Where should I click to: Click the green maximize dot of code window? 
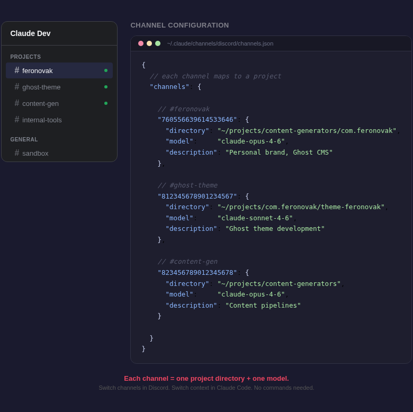(158, 43)
